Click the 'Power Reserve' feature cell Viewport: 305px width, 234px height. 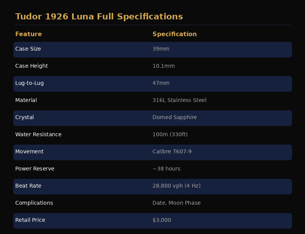click(35, 169)
